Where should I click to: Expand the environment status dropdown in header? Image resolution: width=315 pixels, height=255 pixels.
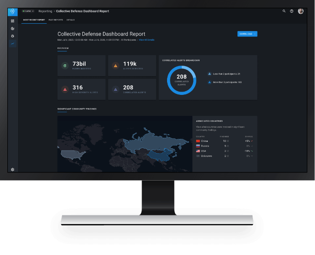pos(28,11)
